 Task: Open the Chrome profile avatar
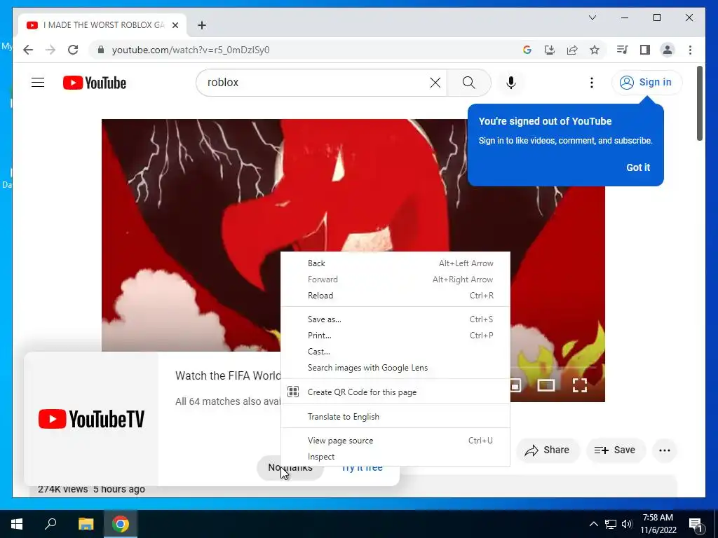668,50
